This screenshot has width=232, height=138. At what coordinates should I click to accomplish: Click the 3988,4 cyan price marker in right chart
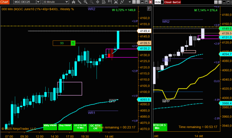tap(225, 103)
